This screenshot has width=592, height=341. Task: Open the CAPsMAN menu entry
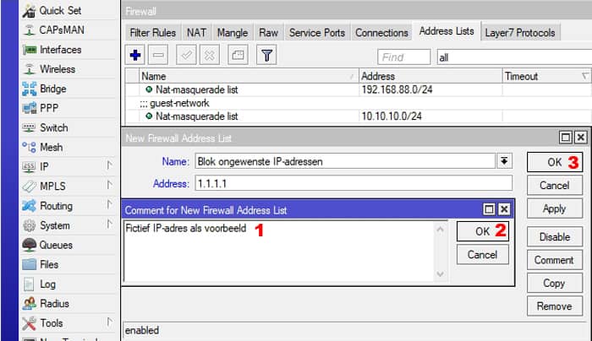[x=53, y=30]
